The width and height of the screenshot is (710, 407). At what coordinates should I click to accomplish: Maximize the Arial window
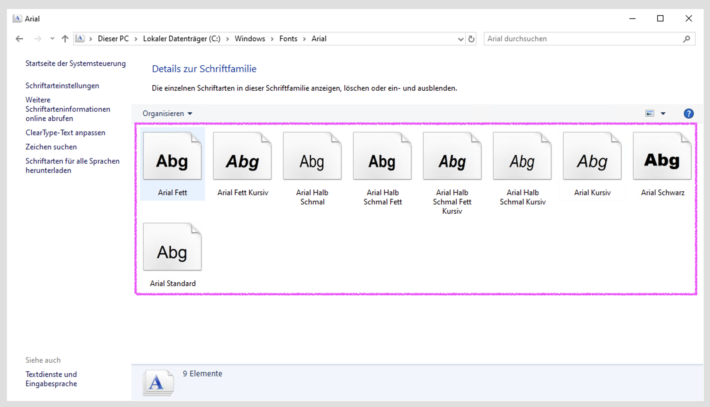click(x=660, y=19)
